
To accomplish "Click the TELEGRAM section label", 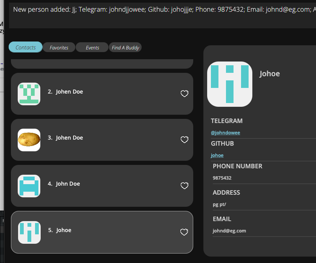I will (227, 121).
